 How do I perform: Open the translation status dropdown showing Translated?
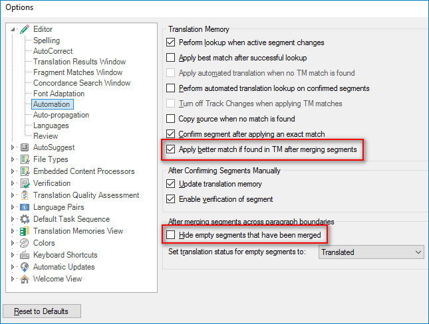coord(371,252)
